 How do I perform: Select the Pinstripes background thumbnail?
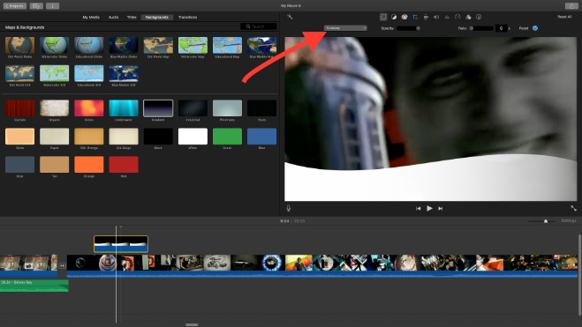tap(227, 108)
